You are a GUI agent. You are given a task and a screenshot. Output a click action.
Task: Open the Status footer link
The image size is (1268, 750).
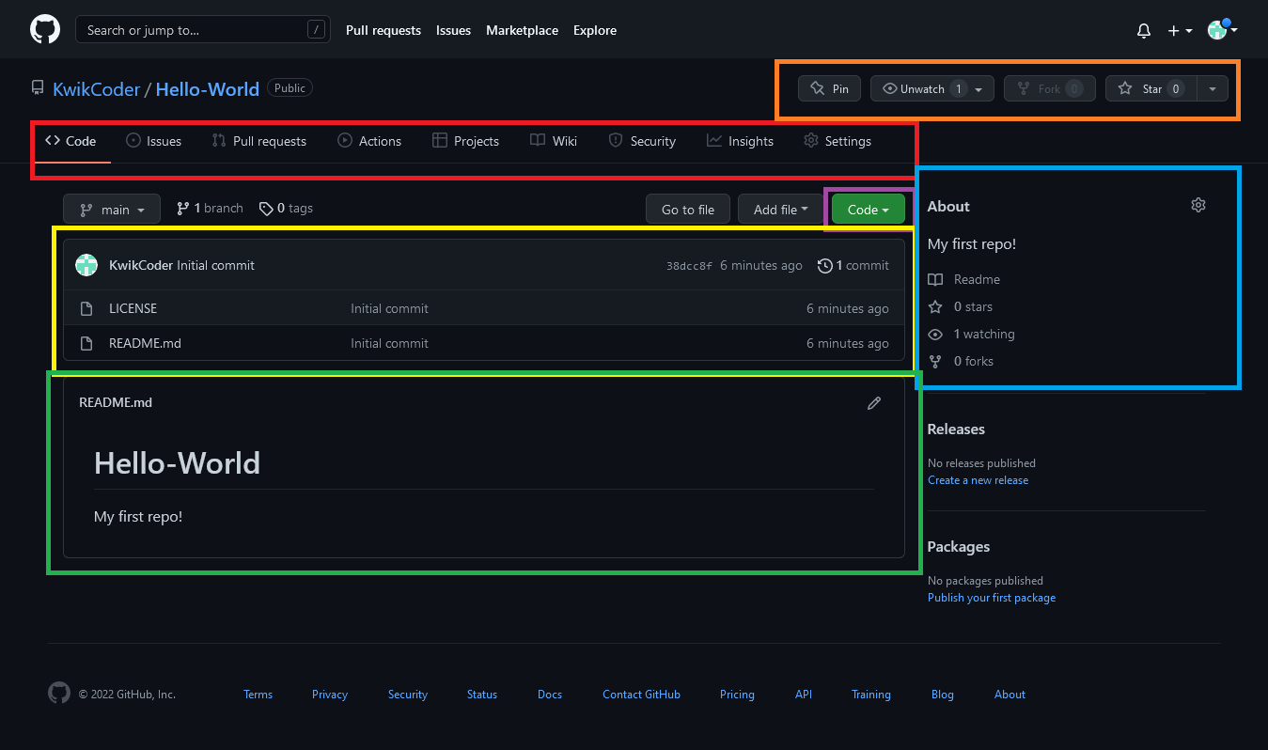[482, 695]
